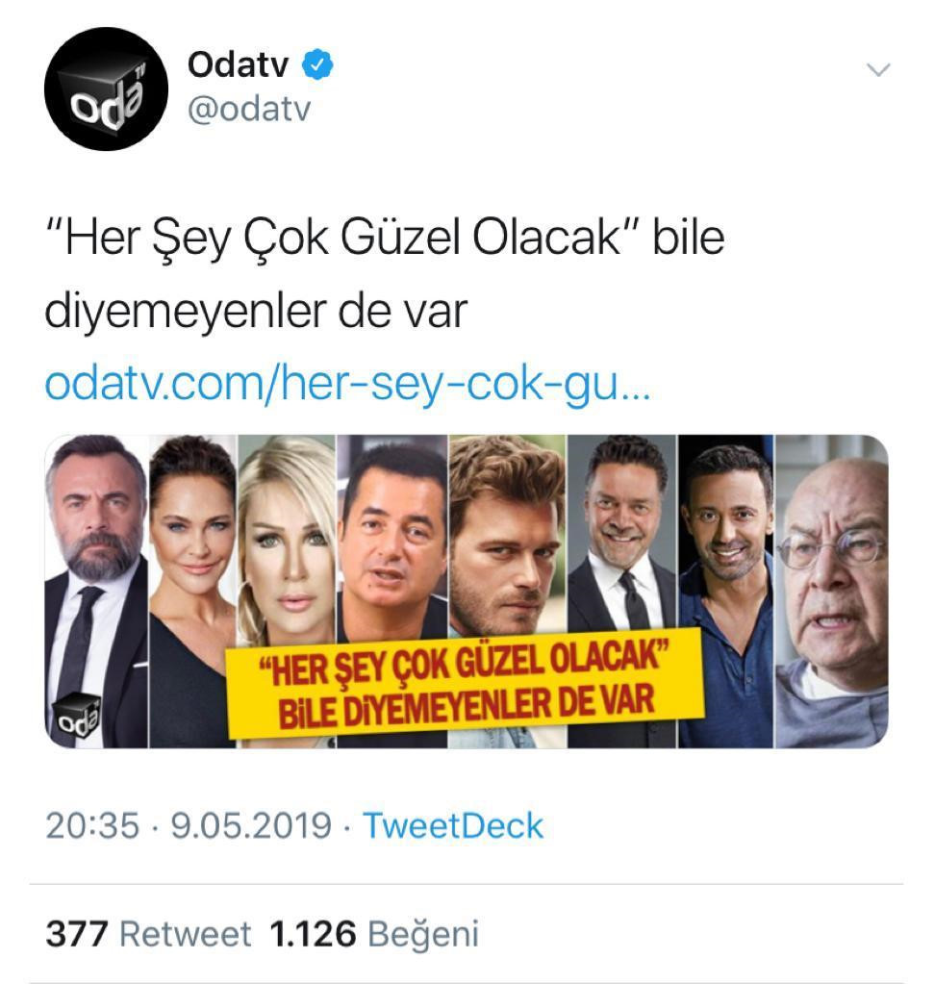
Task: Open the 20:35 · 9.05.2019 timestamp
Action: pyautogui.click(x=189, y=825)
